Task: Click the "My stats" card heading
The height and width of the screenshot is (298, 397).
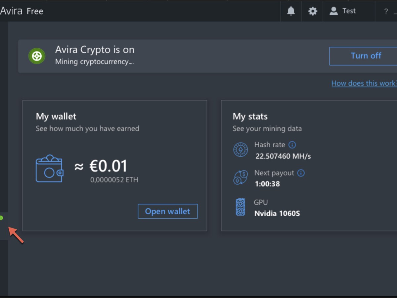Action: (x=250, y=116)
